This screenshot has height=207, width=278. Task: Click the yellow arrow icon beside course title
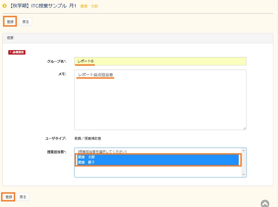(4, 6)
